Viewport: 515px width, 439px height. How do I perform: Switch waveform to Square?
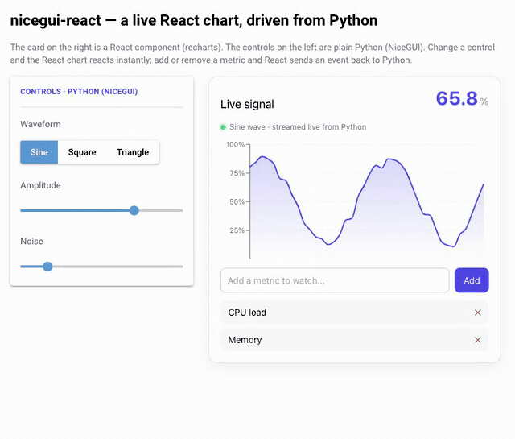(82, 152)
